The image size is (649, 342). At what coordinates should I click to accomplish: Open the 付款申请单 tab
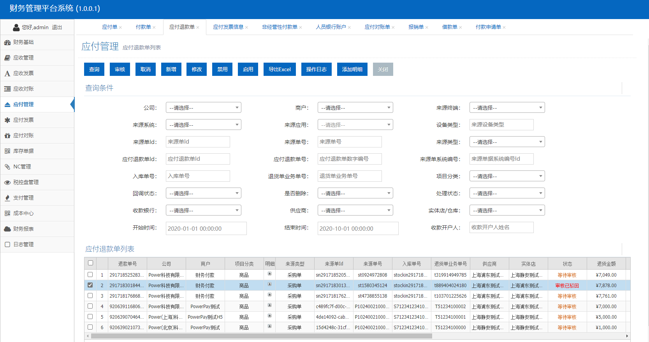(488, 27)
